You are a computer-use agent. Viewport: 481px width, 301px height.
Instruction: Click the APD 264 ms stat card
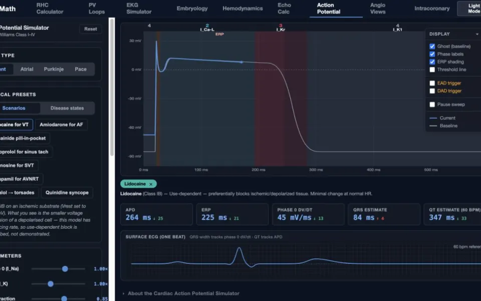(157, 214)
